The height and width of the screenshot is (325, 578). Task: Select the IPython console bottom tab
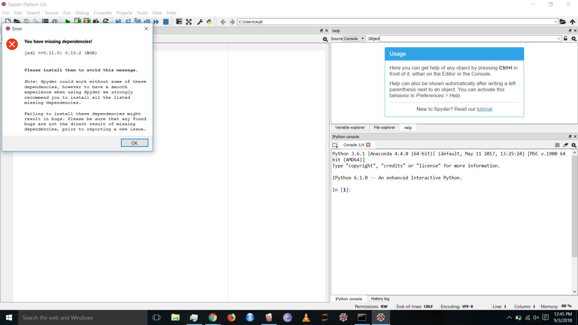(349, 299)
